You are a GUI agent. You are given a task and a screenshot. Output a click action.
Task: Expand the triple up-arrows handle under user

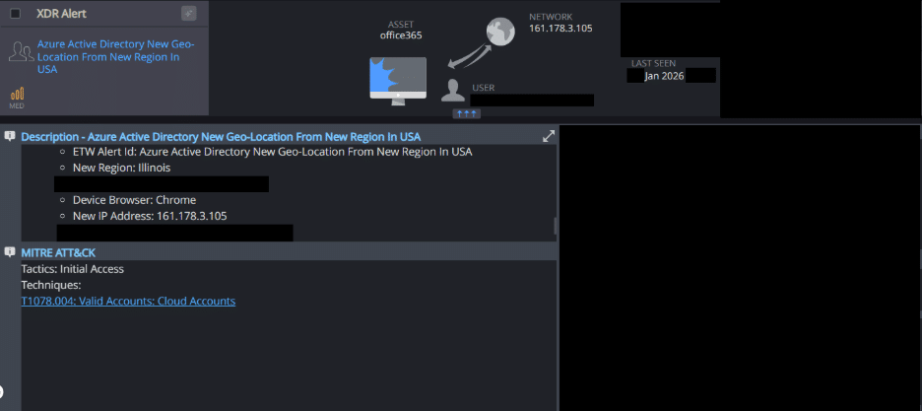[x=466, y=113]
